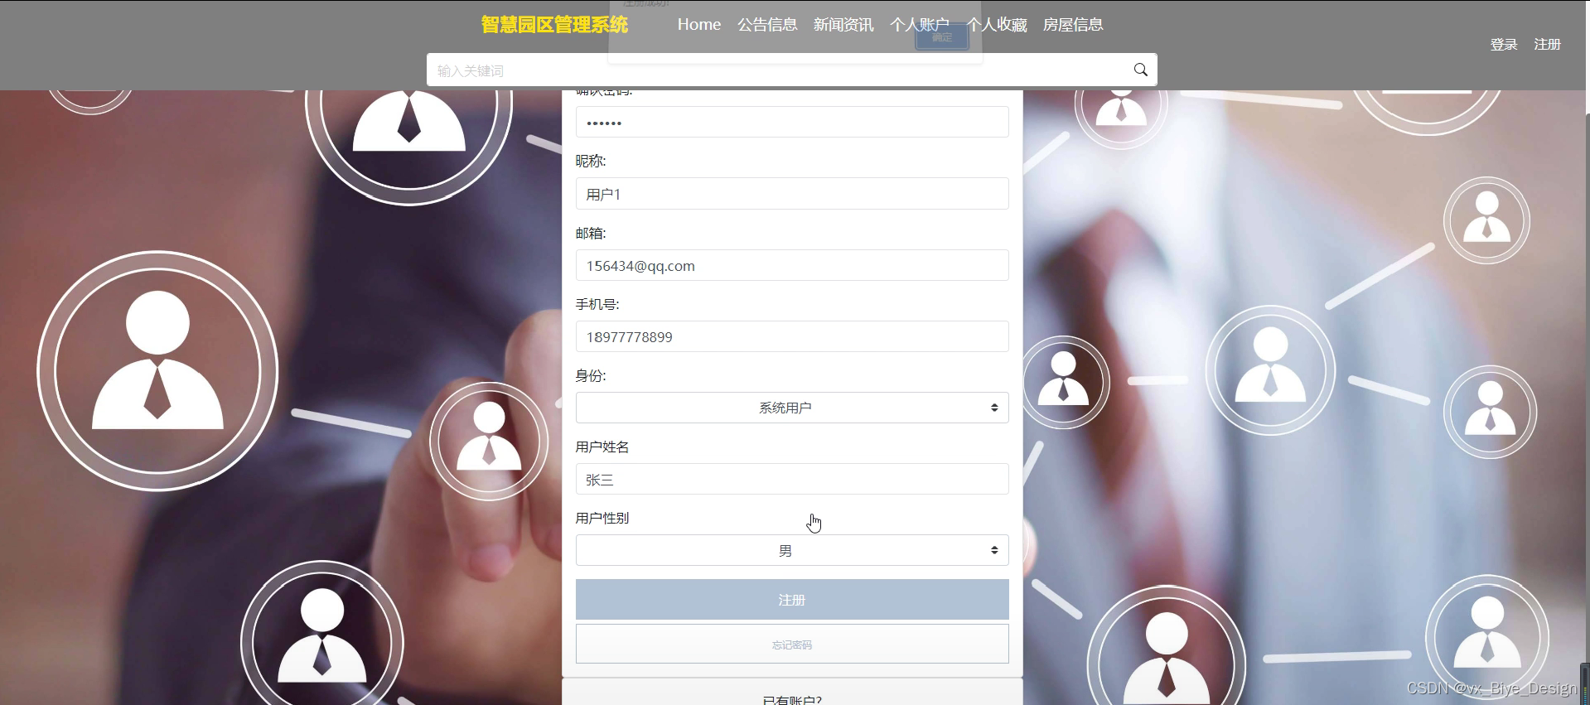Viewport: 1590px width, 705px height.
Task: Click the 忘记密码 button
Action: [x=792, y=645]
